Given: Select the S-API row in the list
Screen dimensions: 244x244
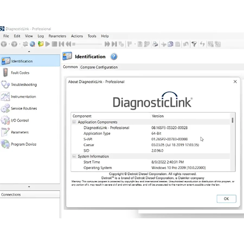Looking at the screenshot, I should (150, 139).
